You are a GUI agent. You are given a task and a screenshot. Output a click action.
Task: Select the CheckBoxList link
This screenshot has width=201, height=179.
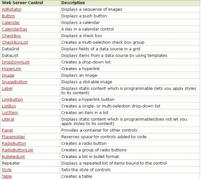click(x=15, y=42)
